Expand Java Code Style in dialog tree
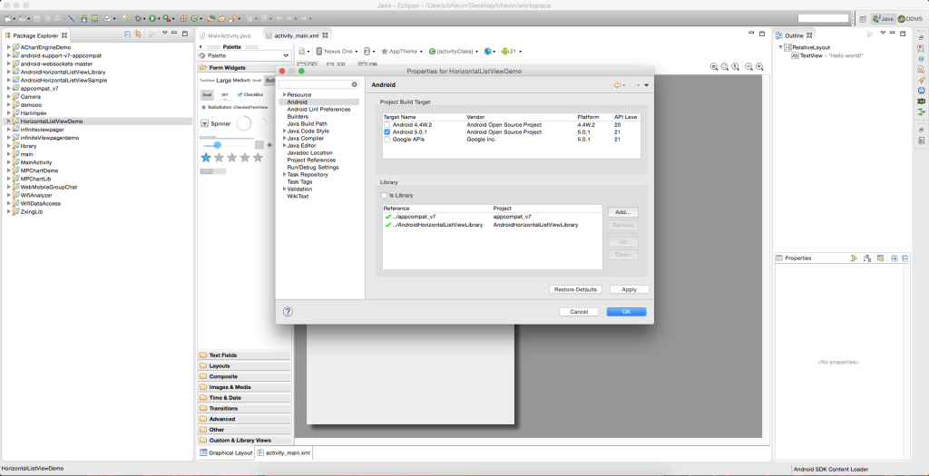Image resolution: width=929 pixels, height=476 pixels. coord(284,131)
